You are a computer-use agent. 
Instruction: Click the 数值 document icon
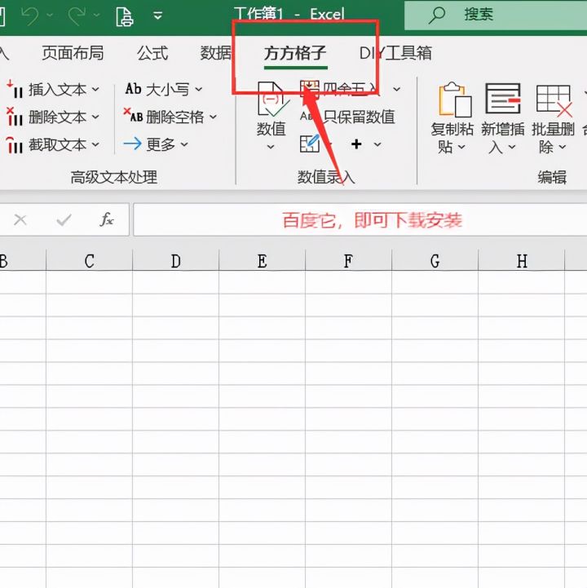(271, 99)
